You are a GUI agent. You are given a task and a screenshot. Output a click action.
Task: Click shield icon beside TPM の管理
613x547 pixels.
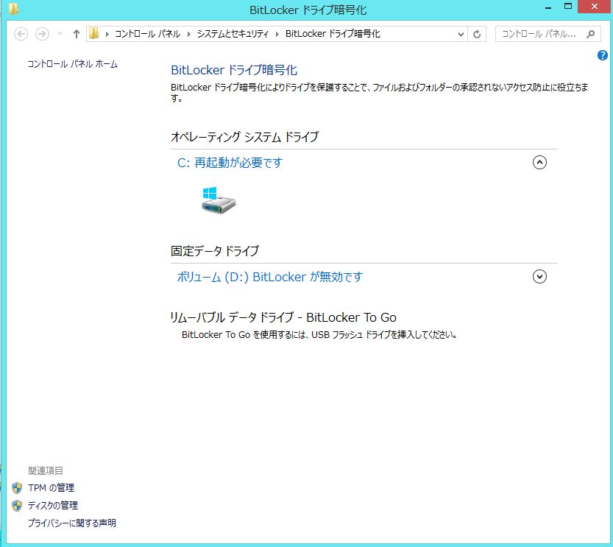17,488
